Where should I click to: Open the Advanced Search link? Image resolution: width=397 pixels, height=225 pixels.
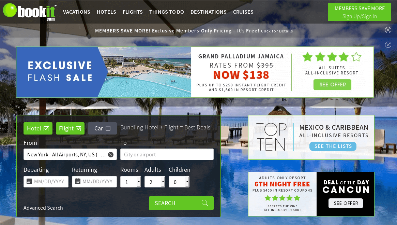43,208
